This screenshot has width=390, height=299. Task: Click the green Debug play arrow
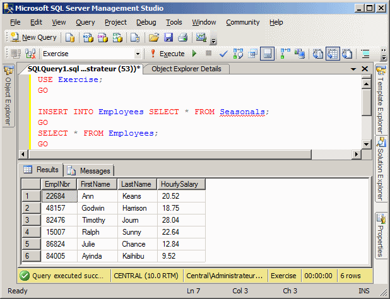coord(194,54)
